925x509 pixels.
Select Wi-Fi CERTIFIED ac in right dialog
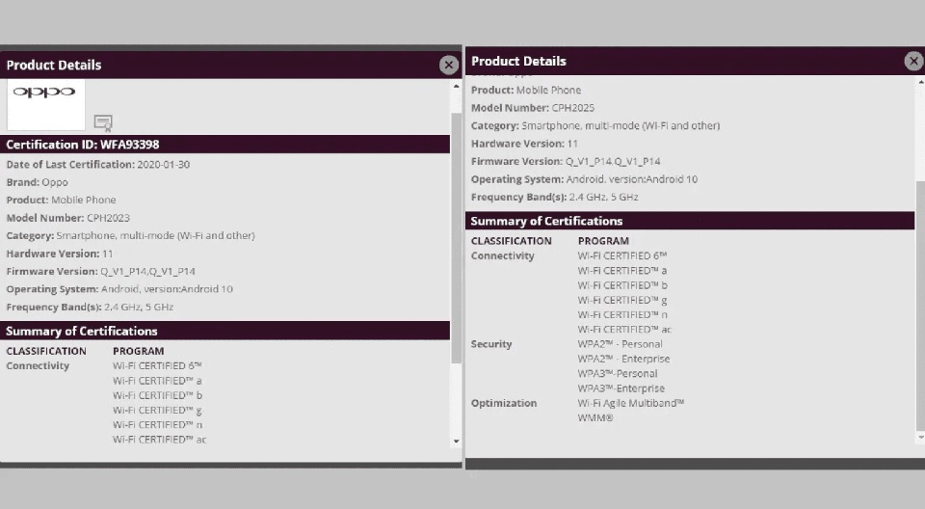coord(624,330)
